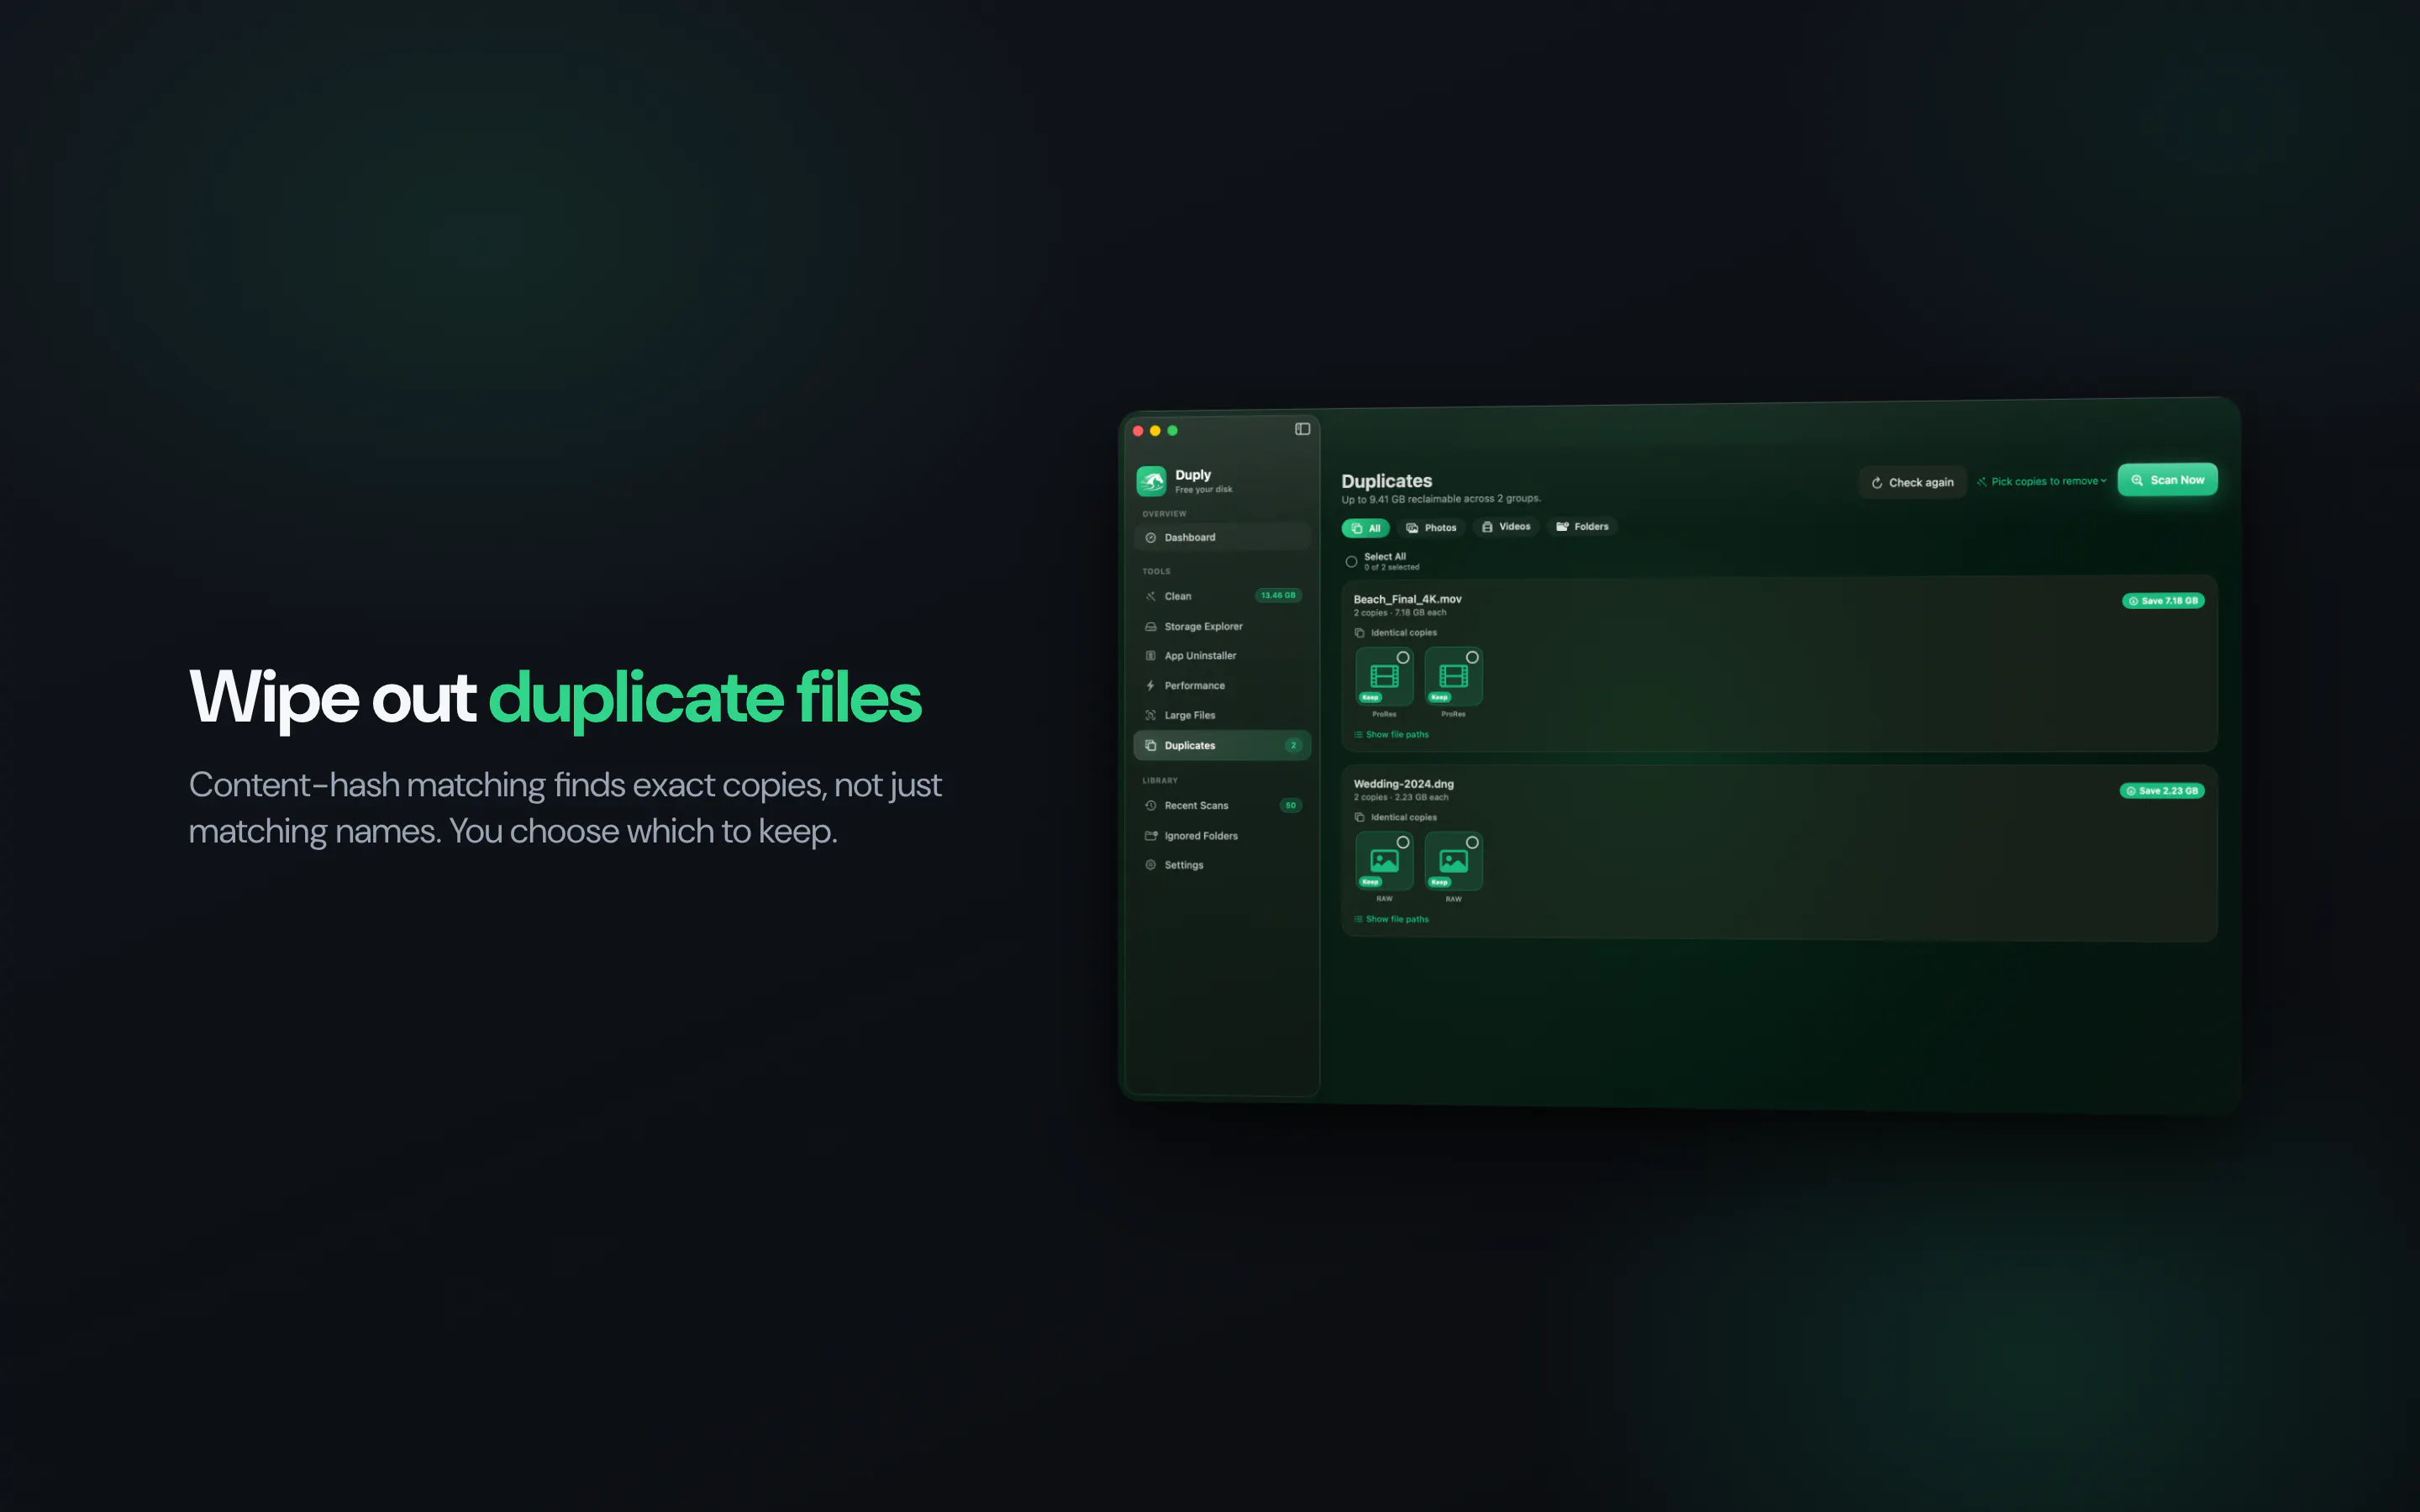Viewport: 2420px width, 1512px height.
Task: Click the 13.46 GB badge beside Clean
Action: 1278,595
